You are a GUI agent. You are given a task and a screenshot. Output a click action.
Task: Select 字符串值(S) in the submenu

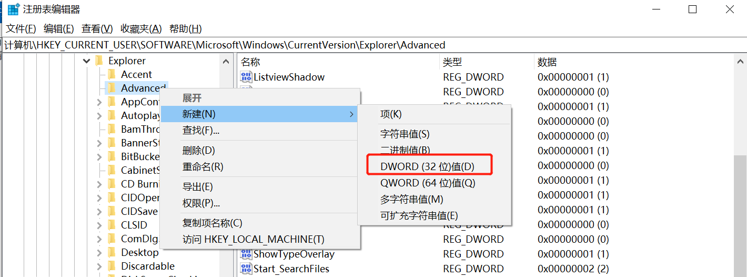434,134
